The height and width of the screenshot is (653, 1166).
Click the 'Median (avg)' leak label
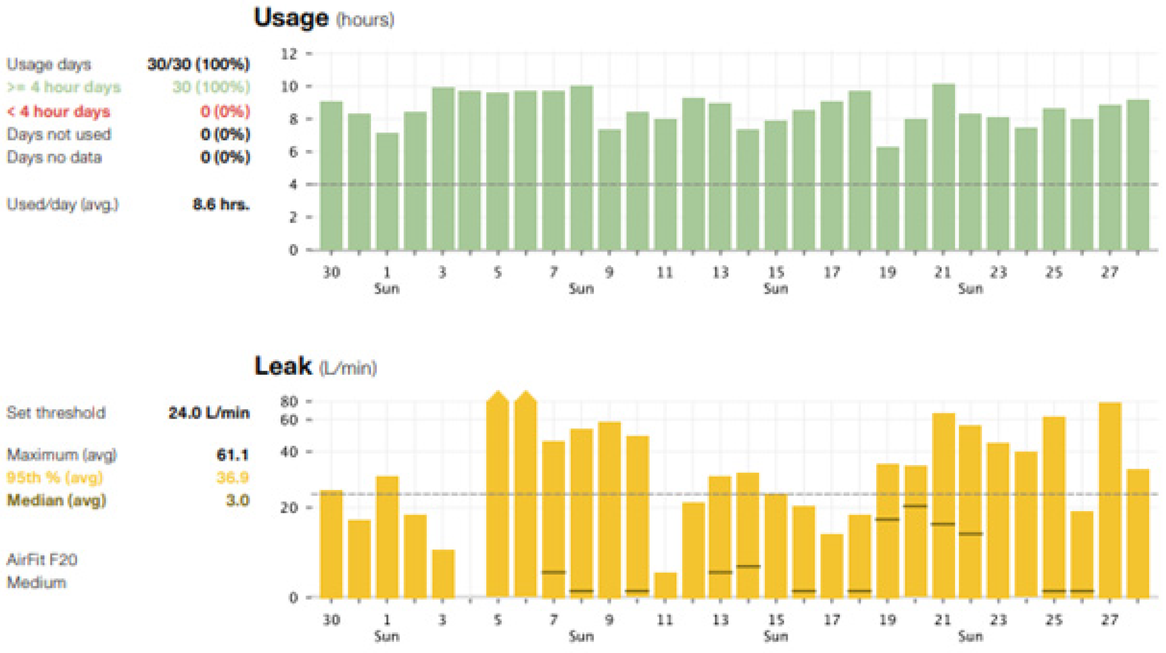pyautogui.click(x=57, y=501)
